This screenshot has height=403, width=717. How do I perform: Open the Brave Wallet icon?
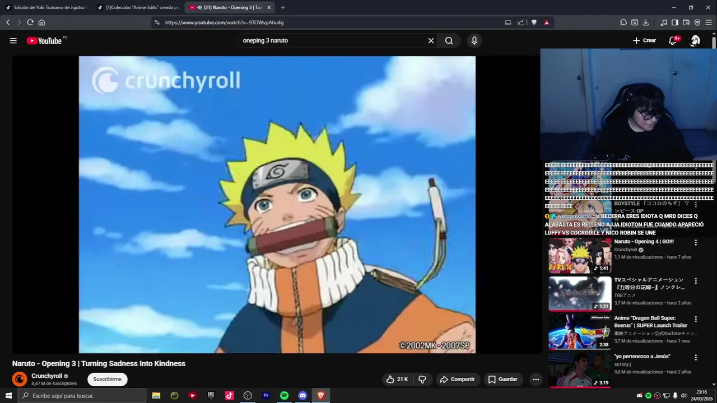click(686, 22)
